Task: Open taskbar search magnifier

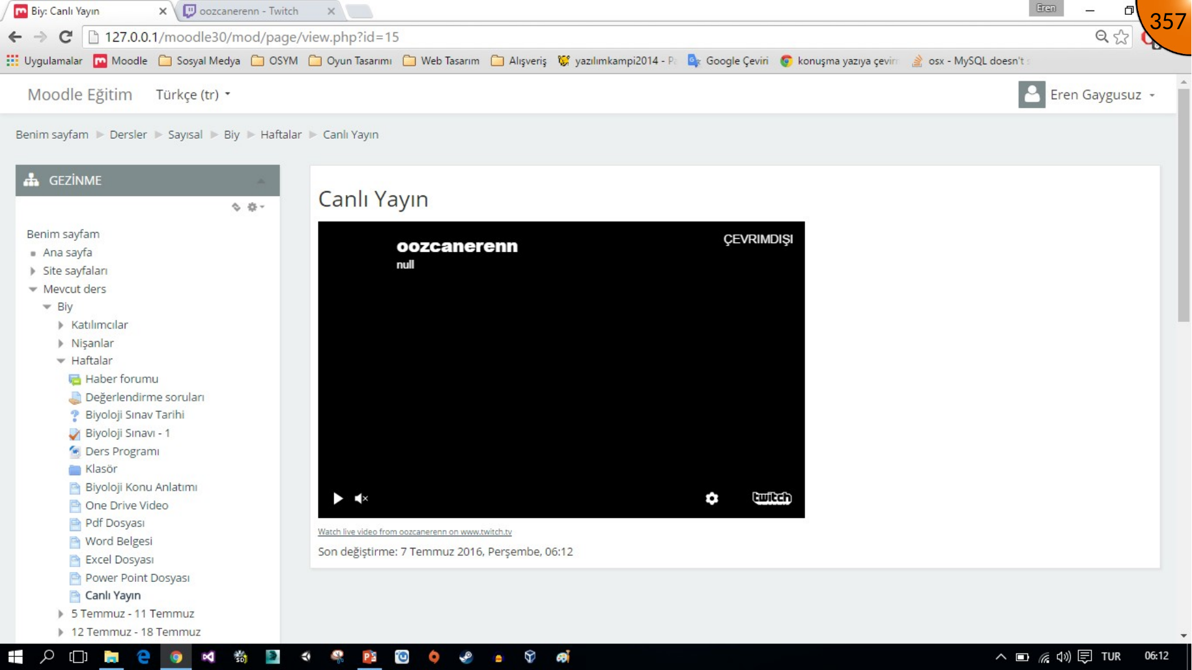Action: (x=47, y=656)
